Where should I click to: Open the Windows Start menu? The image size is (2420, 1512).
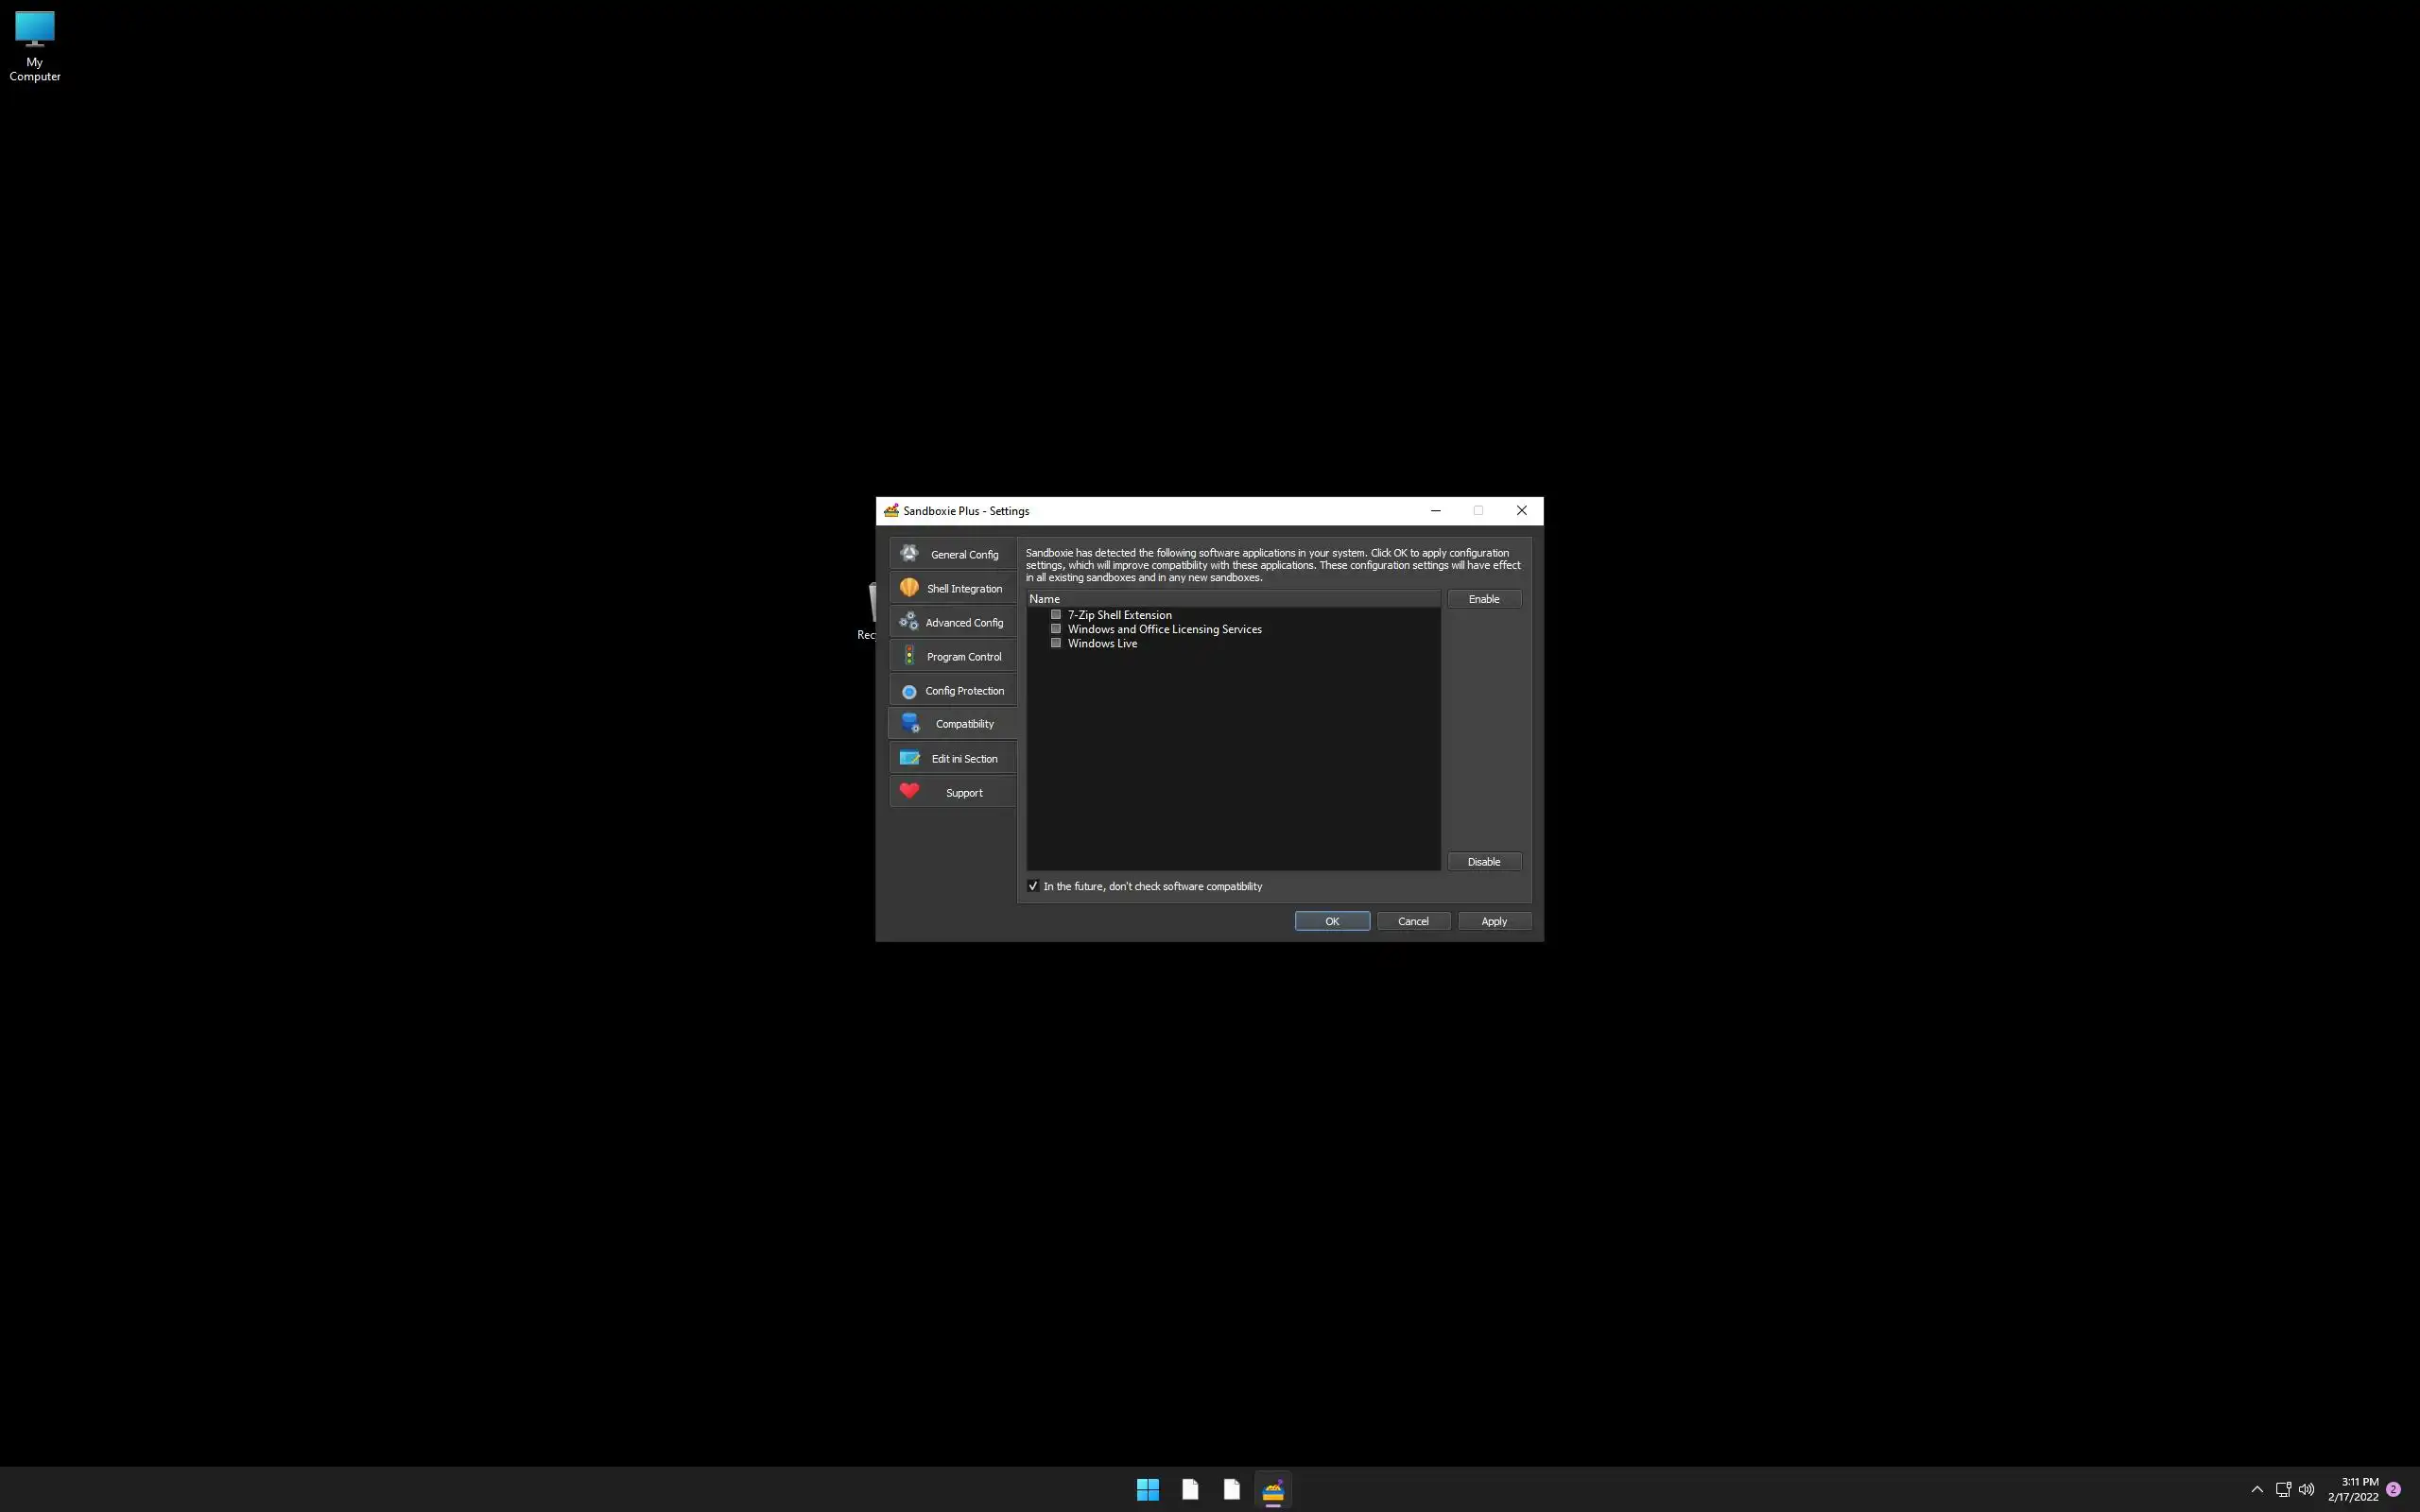tap(1147, 1490)
